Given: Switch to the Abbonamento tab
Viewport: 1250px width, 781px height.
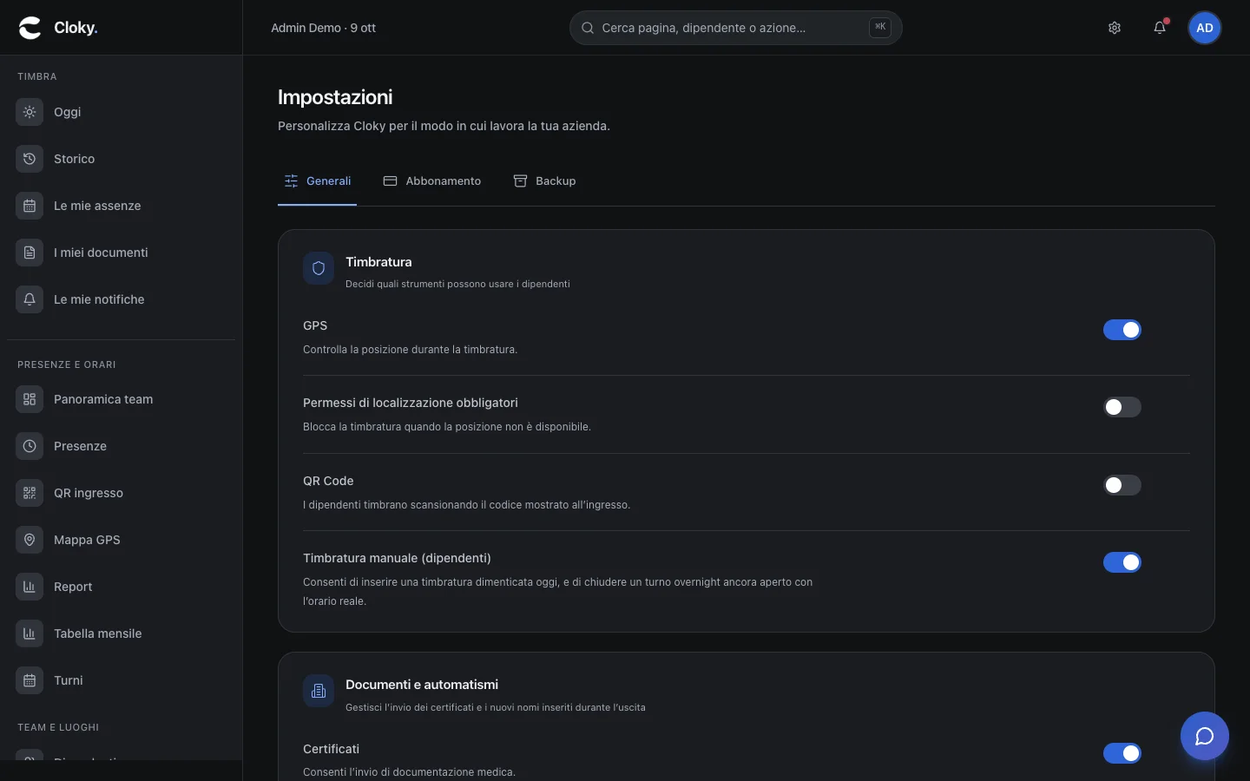Looking at the screenshot, I should pyautogui.click(x=432, y=180).
